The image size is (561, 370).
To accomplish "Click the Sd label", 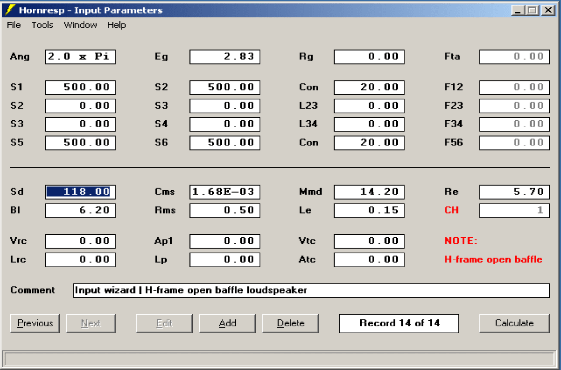I will (17, 192).
